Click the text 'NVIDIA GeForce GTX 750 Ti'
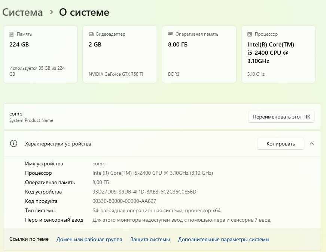This screenshot has height=252, width=326. pyautogui.click(x=116, y=74)
